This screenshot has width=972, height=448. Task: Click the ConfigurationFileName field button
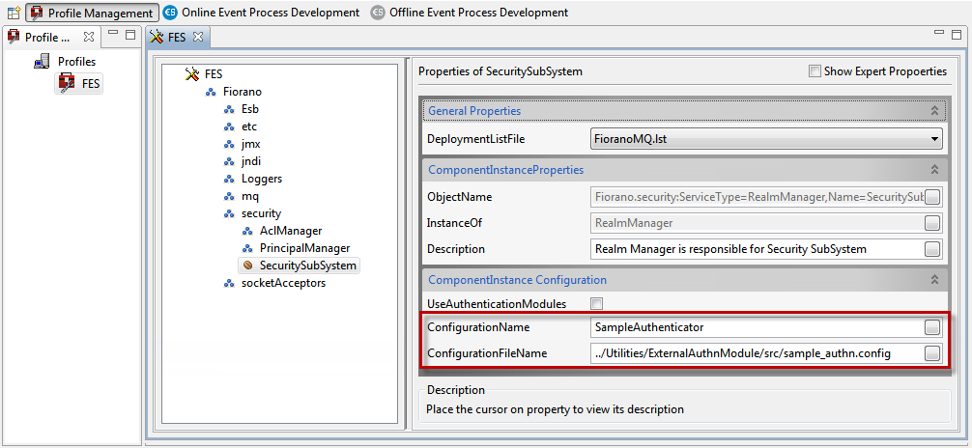[x=932, y=353]
